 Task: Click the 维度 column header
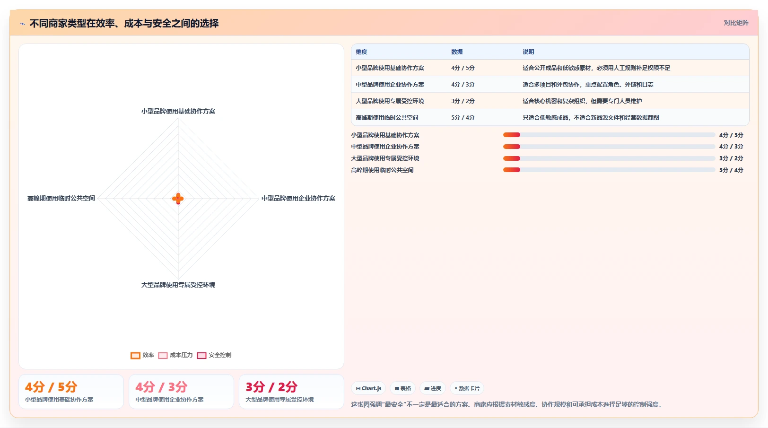362,52
